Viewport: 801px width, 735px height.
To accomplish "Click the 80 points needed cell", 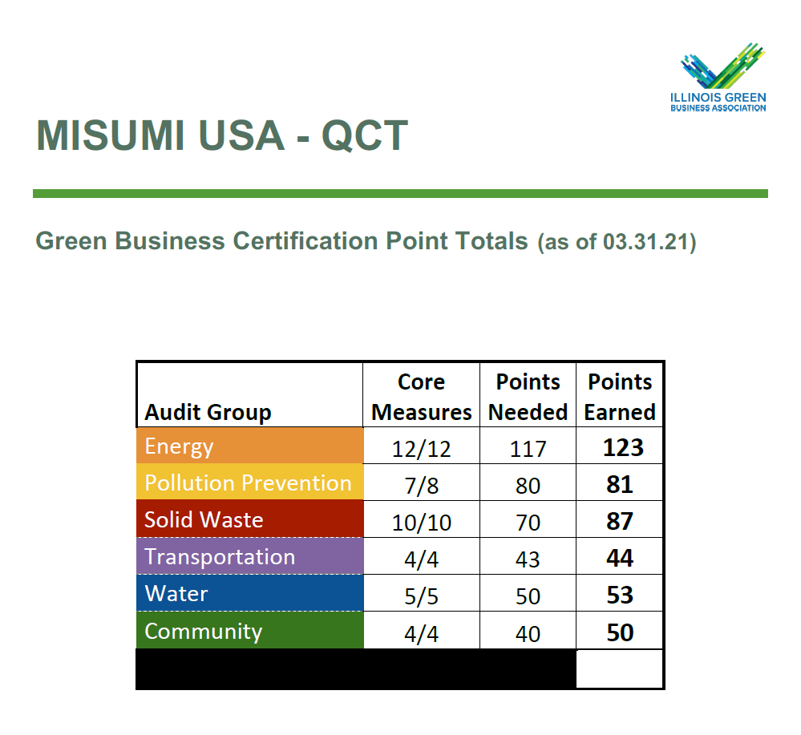I will (x=528, y=483).
